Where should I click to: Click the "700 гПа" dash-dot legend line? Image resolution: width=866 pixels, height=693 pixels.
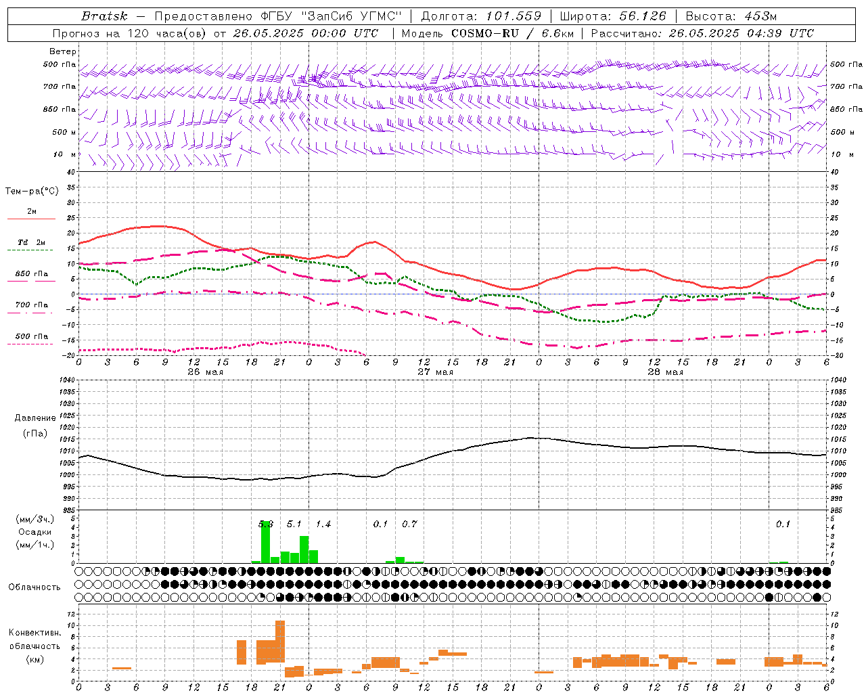[x=30, y=313]
